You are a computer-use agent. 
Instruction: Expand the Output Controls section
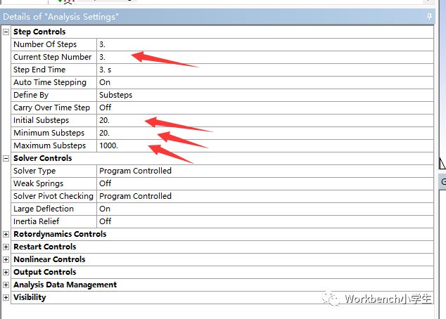point(6,272)
